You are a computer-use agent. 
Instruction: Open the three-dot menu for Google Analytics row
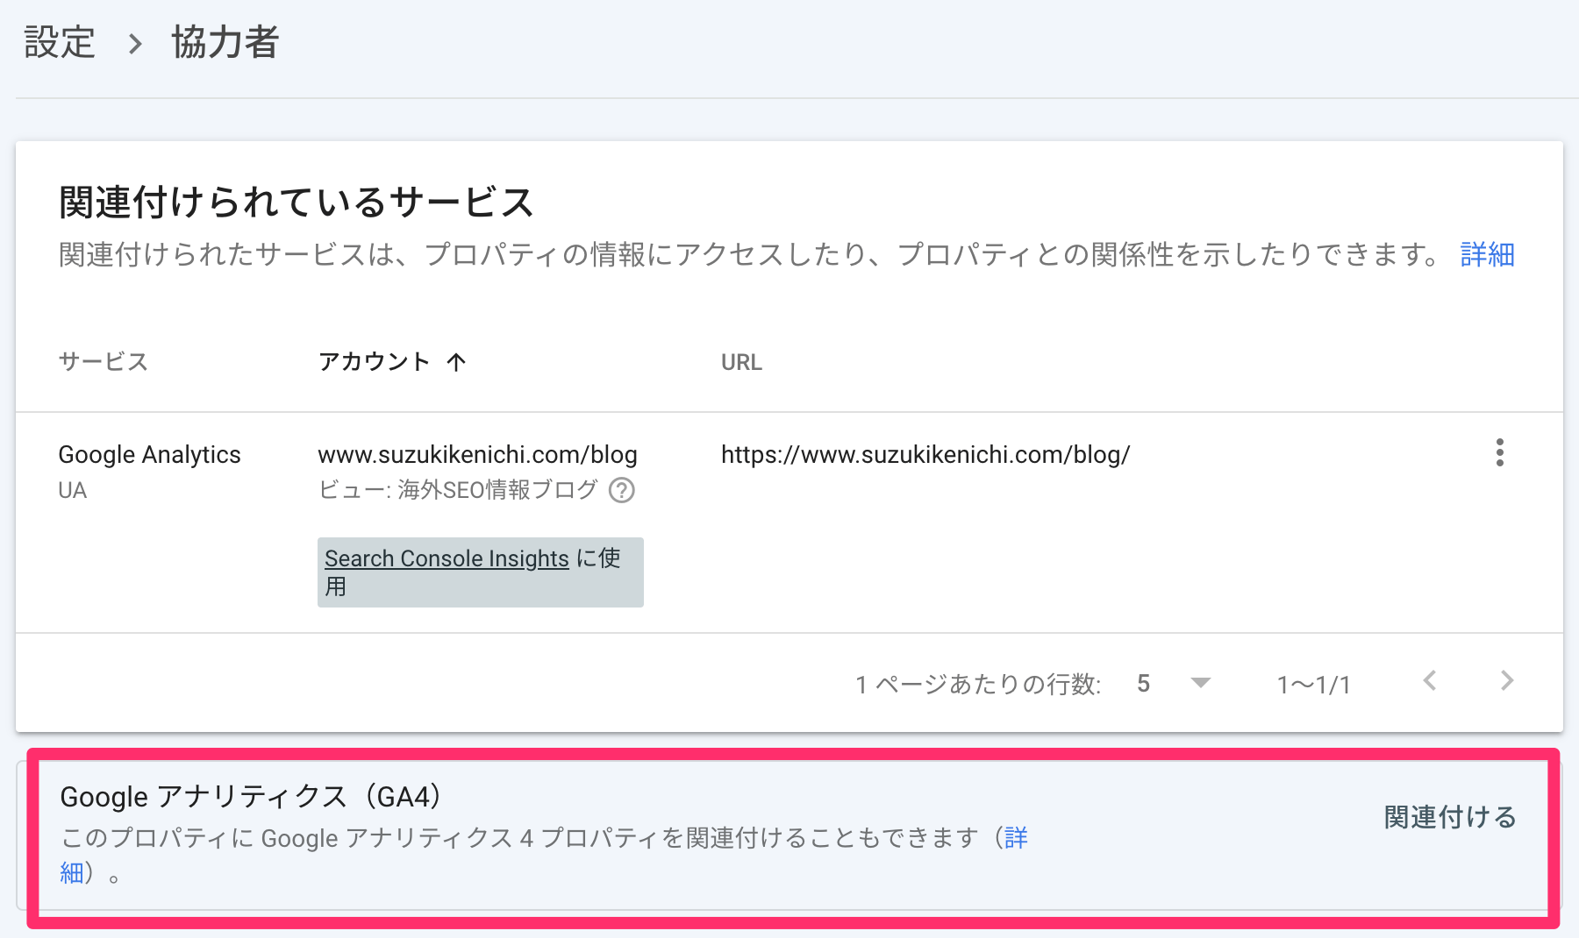click(1499, 453)
